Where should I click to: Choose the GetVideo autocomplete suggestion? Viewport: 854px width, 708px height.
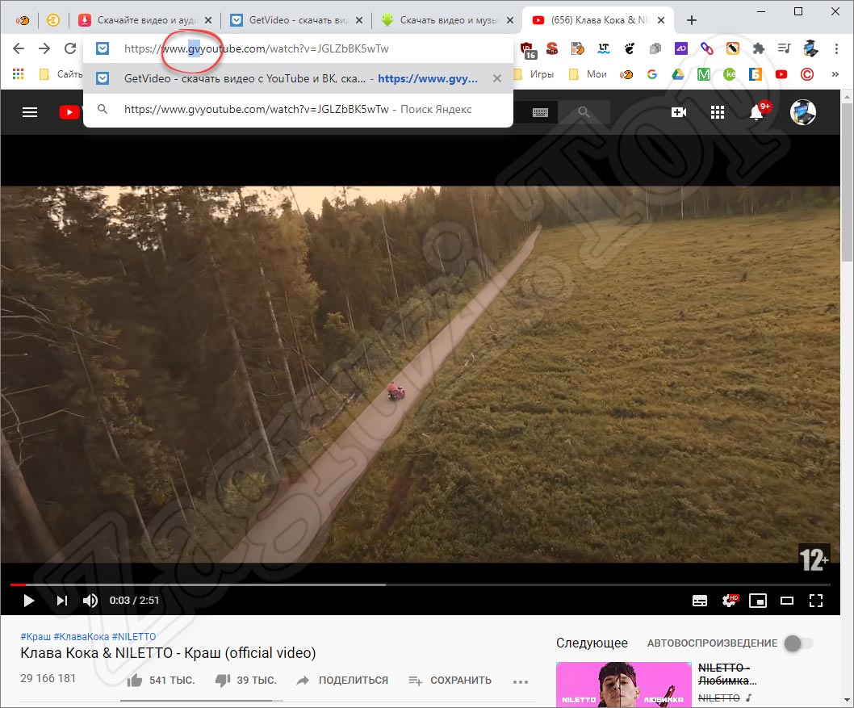[298, 78]
